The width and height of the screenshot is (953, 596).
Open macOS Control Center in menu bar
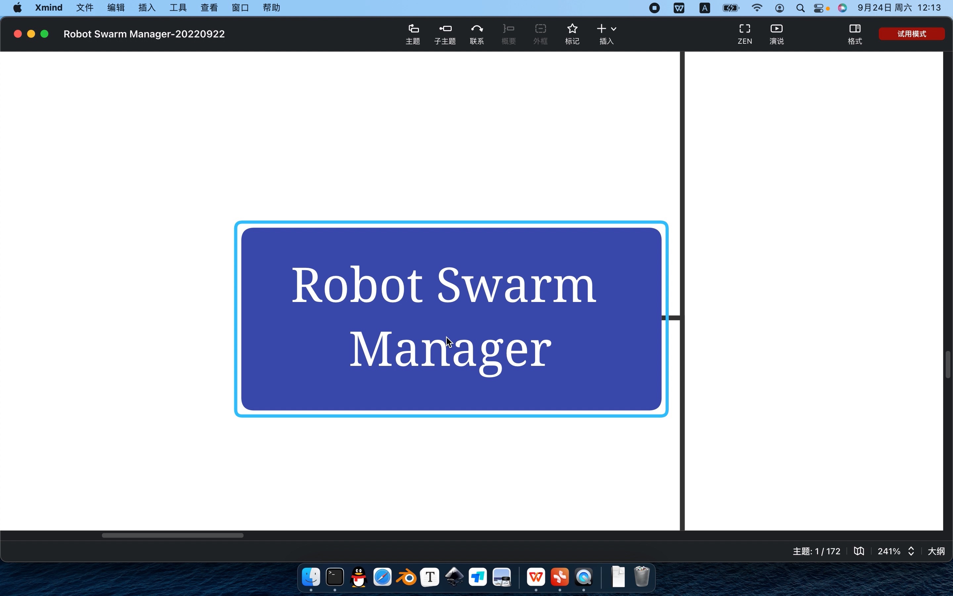(x=818, y=8)
